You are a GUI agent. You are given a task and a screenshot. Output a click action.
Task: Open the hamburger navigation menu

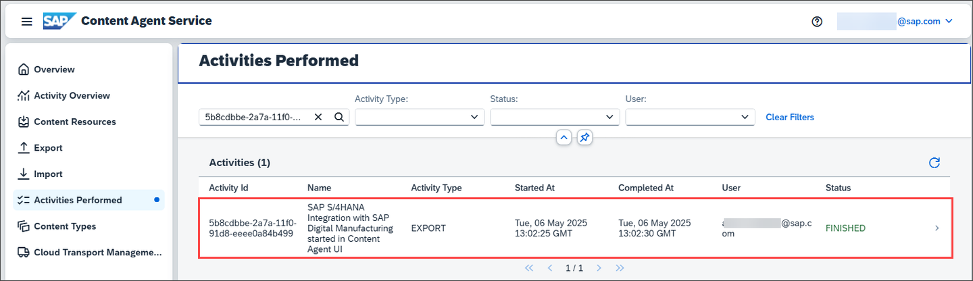click(x=27, y=22)
